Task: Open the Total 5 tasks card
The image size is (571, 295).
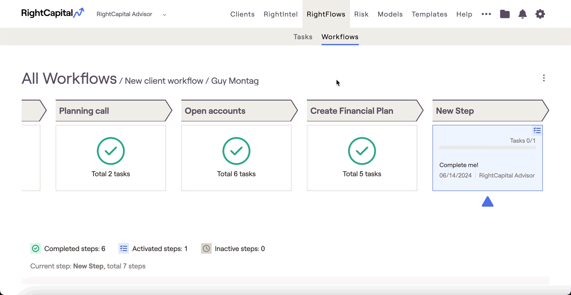Action: 362,158
